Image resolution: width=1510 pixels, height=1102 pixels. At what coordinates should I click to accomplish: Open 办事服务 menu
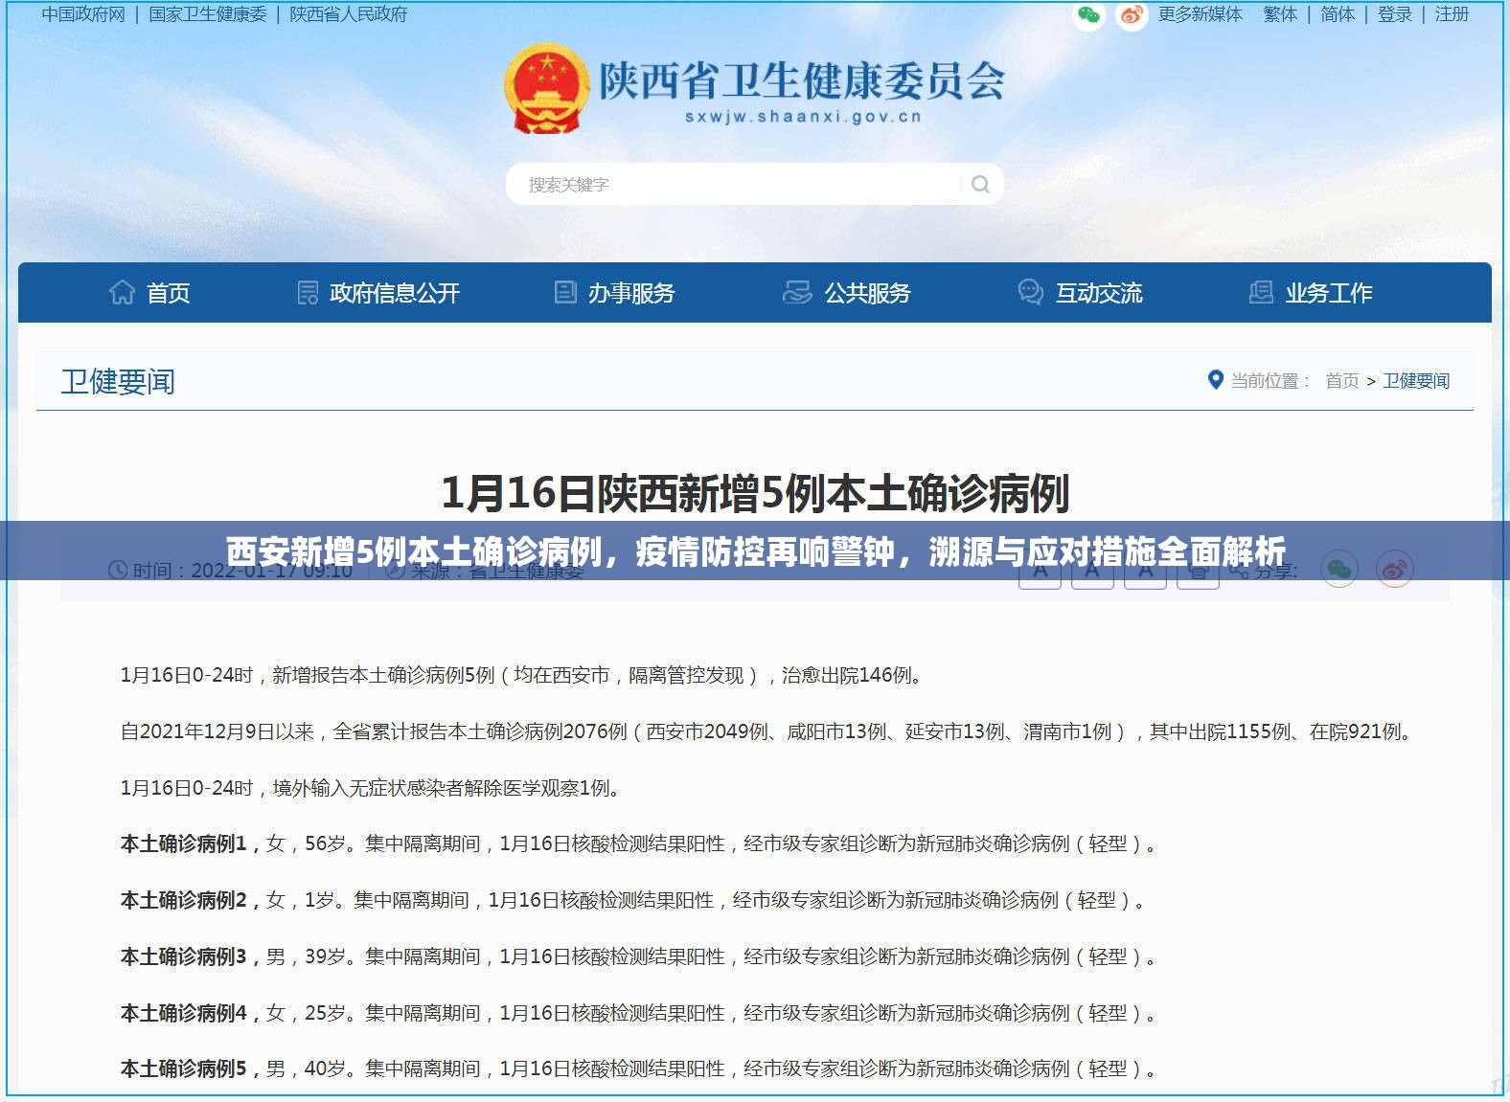point(615,293)
